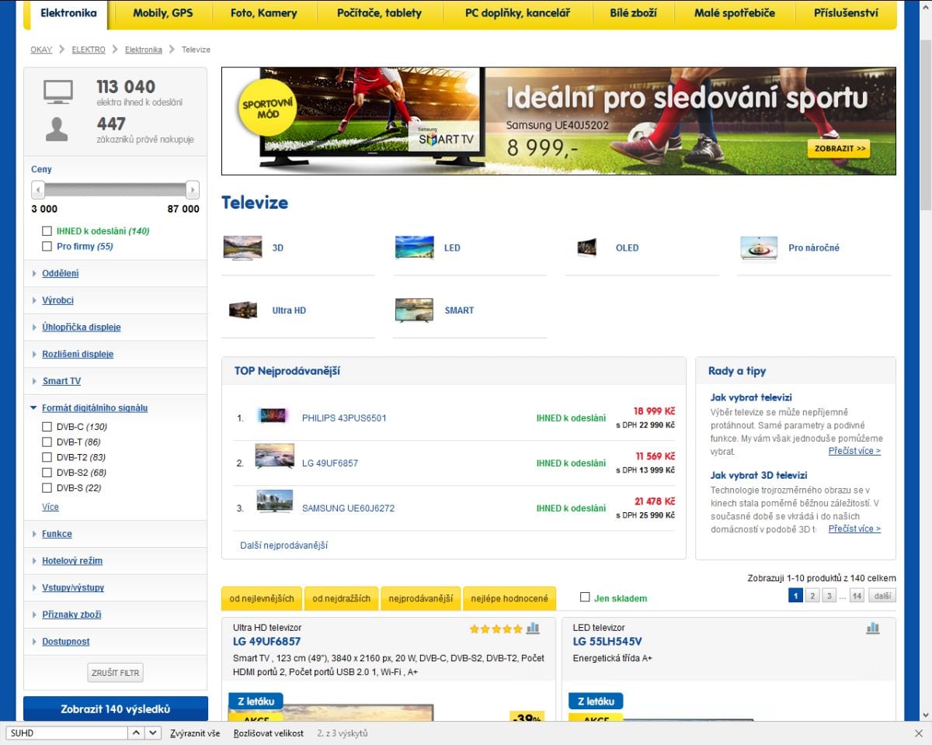Click the compare chart icon for LG 49UF6857
The image size is (932, 745).
tap(533, 629)
